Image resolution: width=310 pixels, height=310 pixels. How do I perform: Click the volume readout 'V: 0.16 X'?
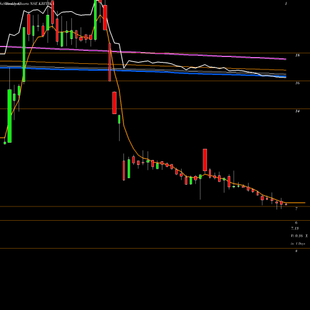click(x=299, y=236)
